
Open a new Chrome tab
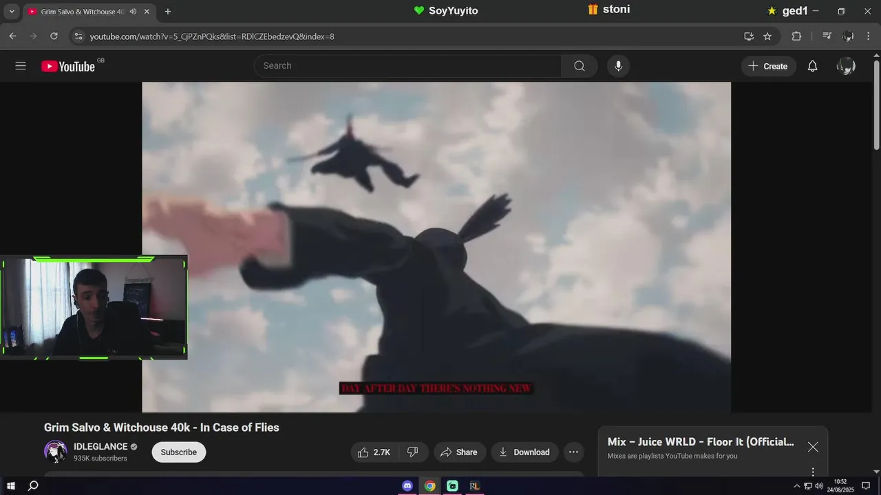click(x=168, y=12)
